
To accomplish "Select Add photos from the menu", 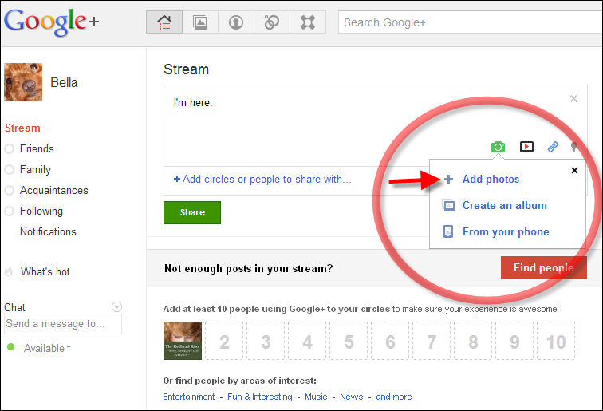I will point(491,179).
